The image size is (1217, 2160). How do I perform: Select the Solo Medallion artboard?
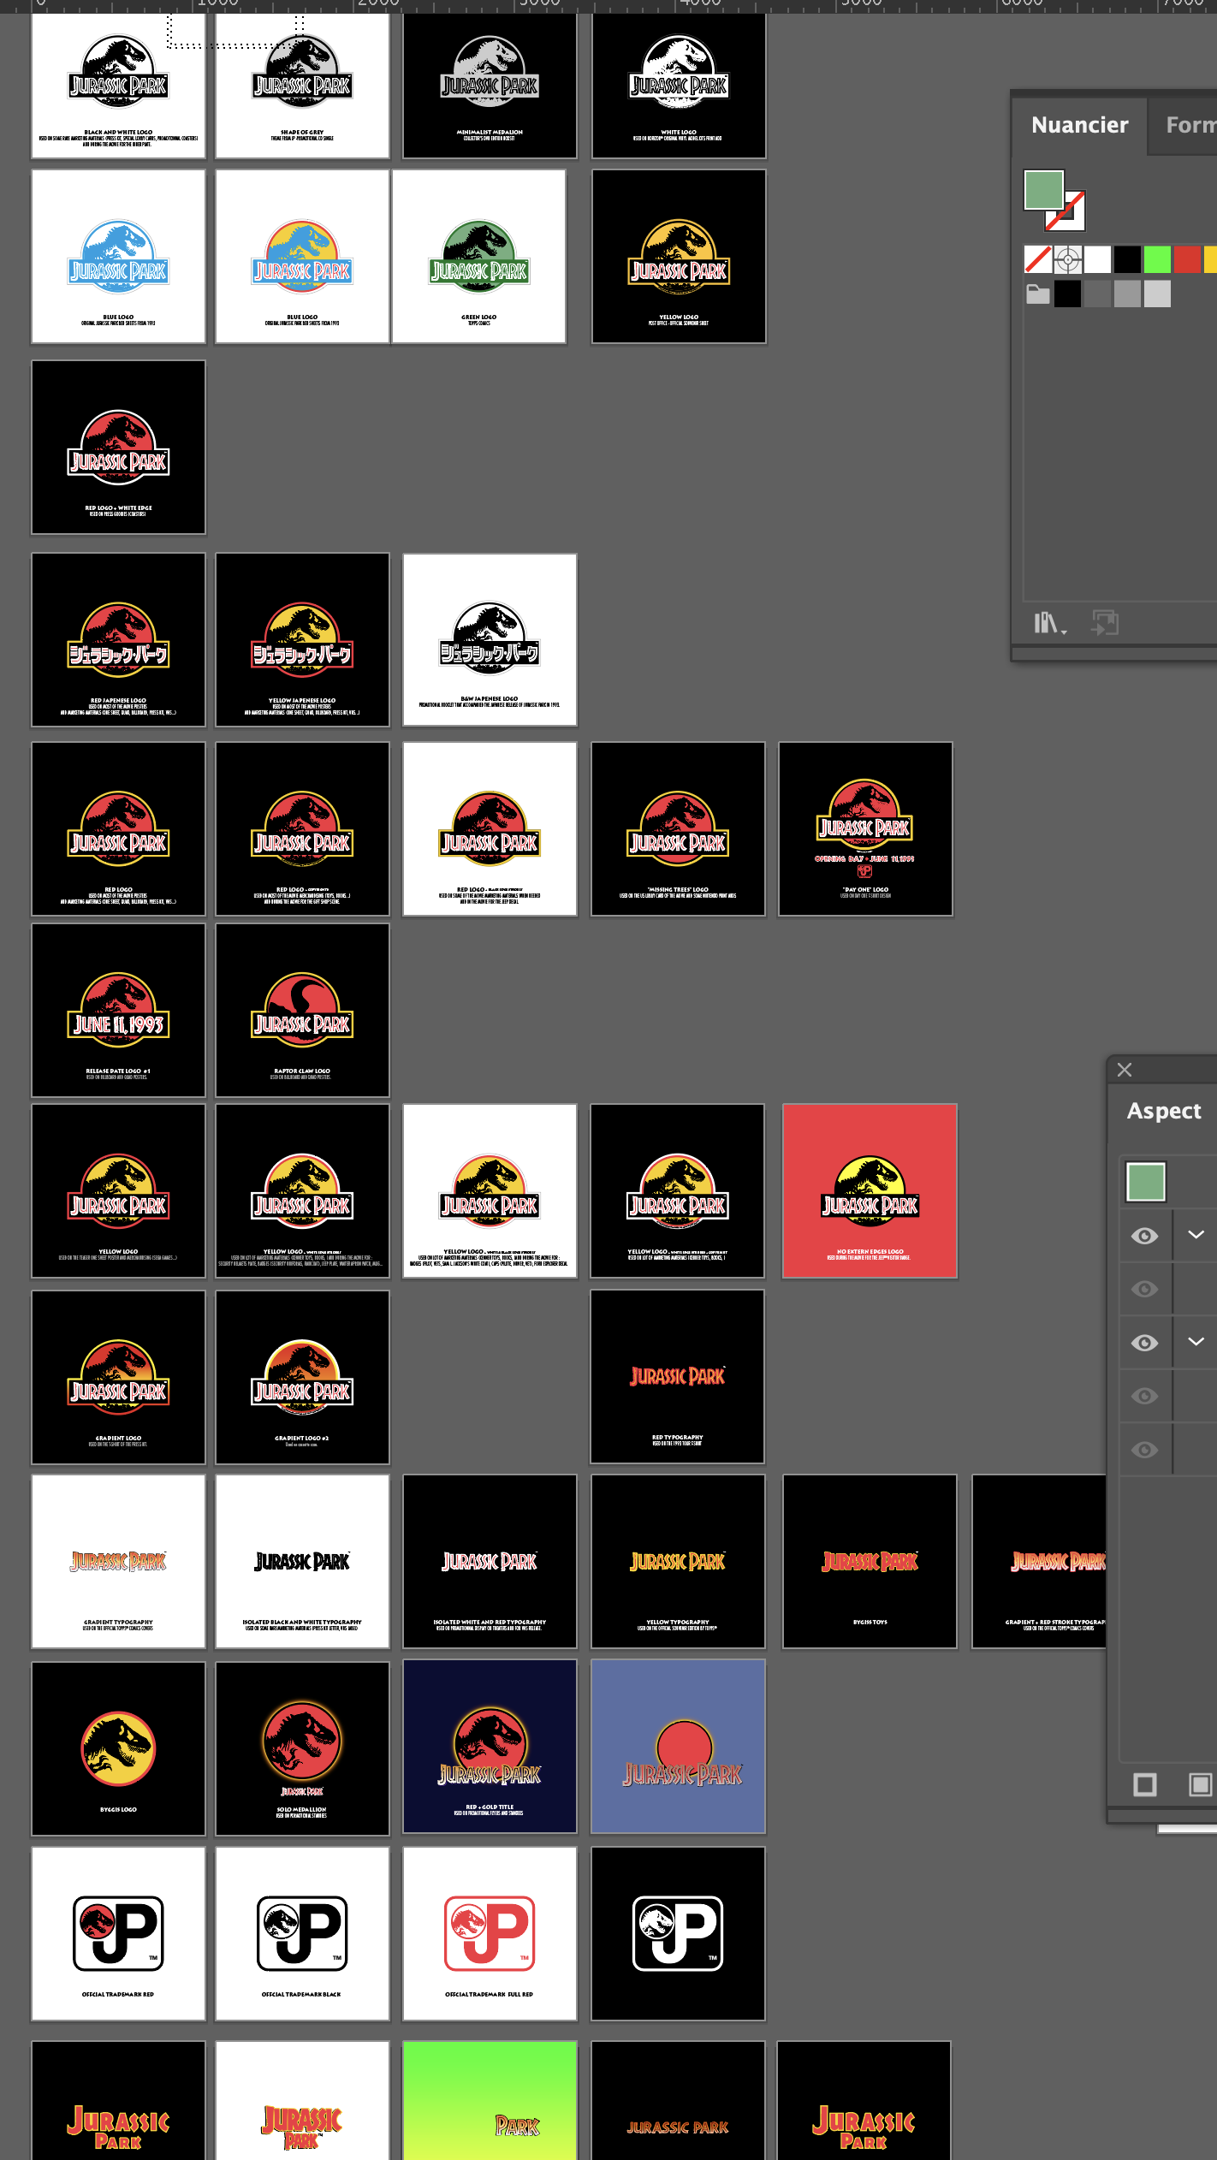pos(302,1748)
